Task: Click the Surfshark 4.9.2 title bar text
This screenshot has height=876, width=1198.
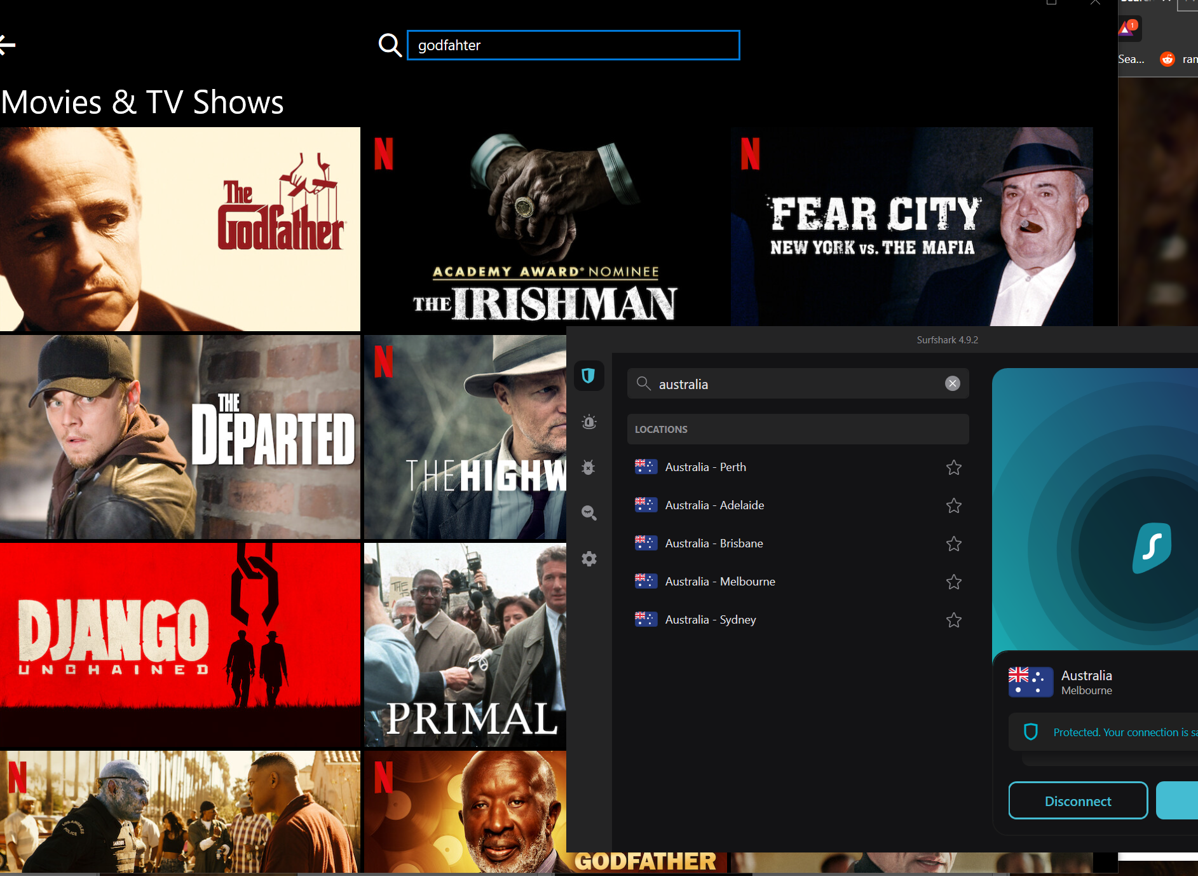Action: (947, 340)
